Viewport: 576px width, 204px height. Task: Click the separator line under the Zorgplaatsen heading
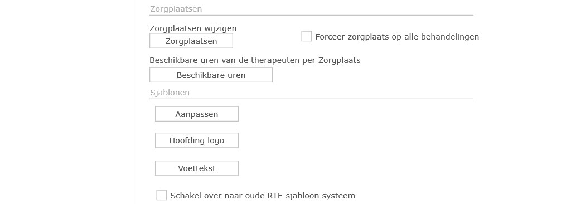click(312, 16)
